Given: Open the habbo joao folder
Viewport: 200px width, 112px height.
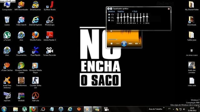Looking at the screenshot, I should (192, 36).
